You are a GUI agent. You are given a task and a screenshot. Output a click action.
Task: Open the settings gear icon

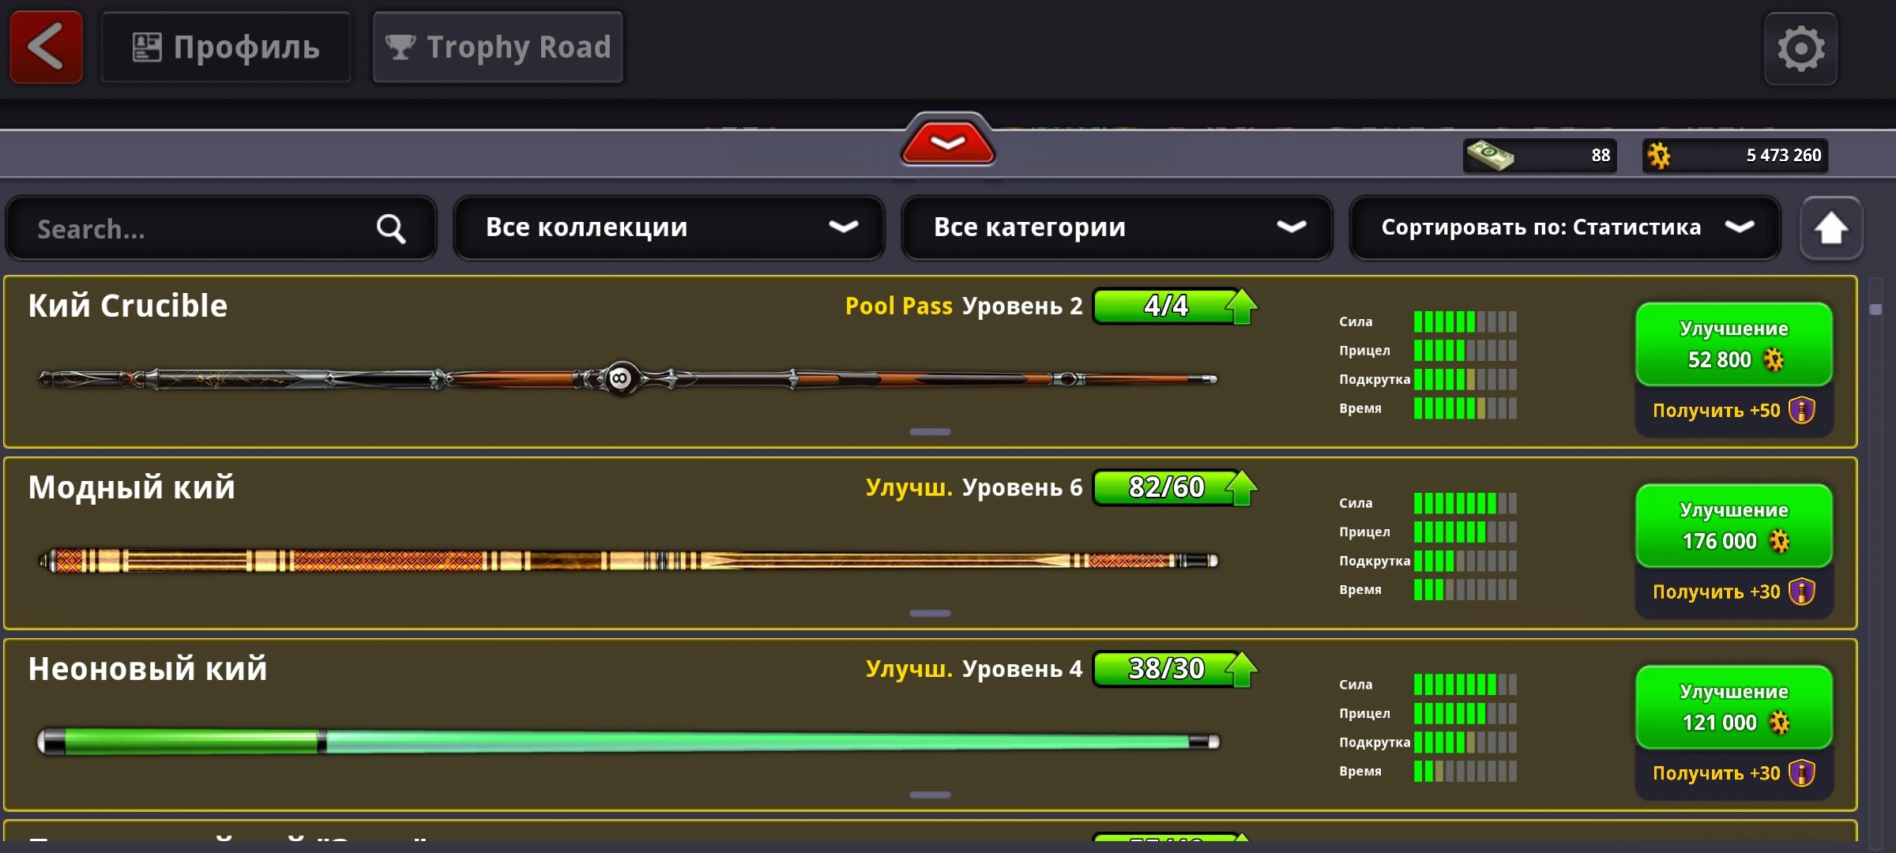[x=1800, y=49]
